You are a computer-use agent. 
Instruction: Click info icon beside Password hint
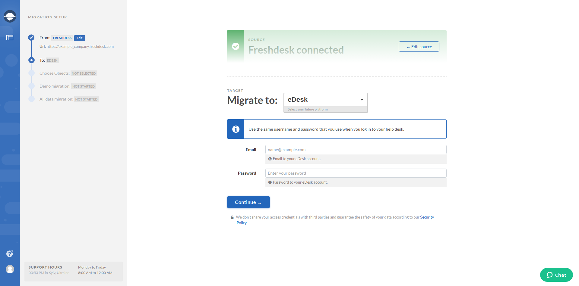coord(270,182)
